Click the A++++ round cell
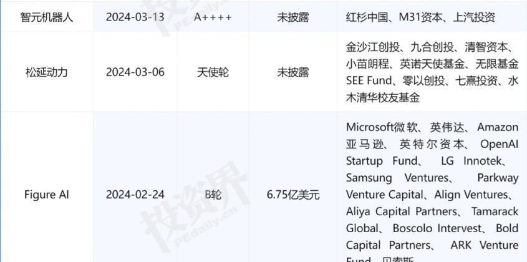The width and height of the screenshot is (527, 262). click(213, 17)
